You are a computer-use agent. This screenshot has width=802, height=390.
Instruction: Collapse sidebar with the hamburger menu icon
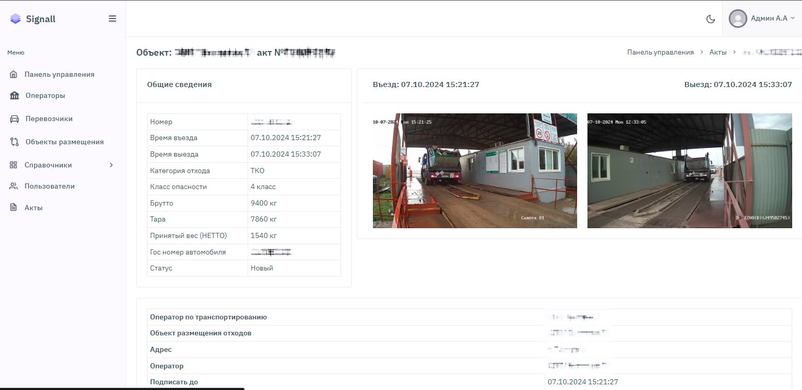(112, 19)
